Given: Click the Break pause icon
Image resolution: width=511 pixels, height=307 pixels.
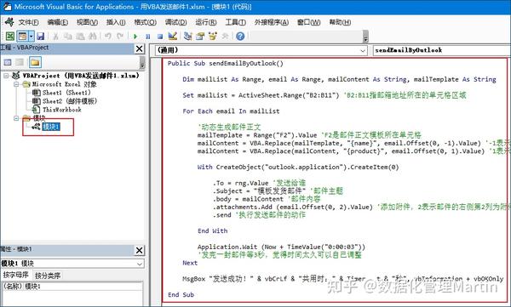Looking at the screenshot, I should (x=147, y=36).
